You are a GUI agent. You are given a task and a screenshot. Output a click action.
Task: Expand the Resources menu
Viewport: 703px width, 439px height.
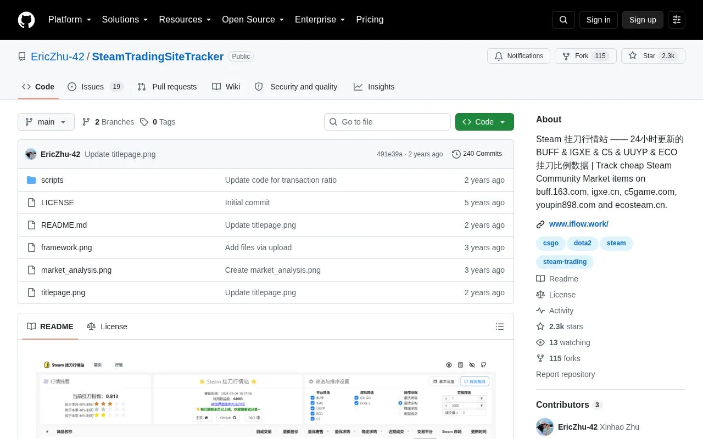tap(185, 20)
